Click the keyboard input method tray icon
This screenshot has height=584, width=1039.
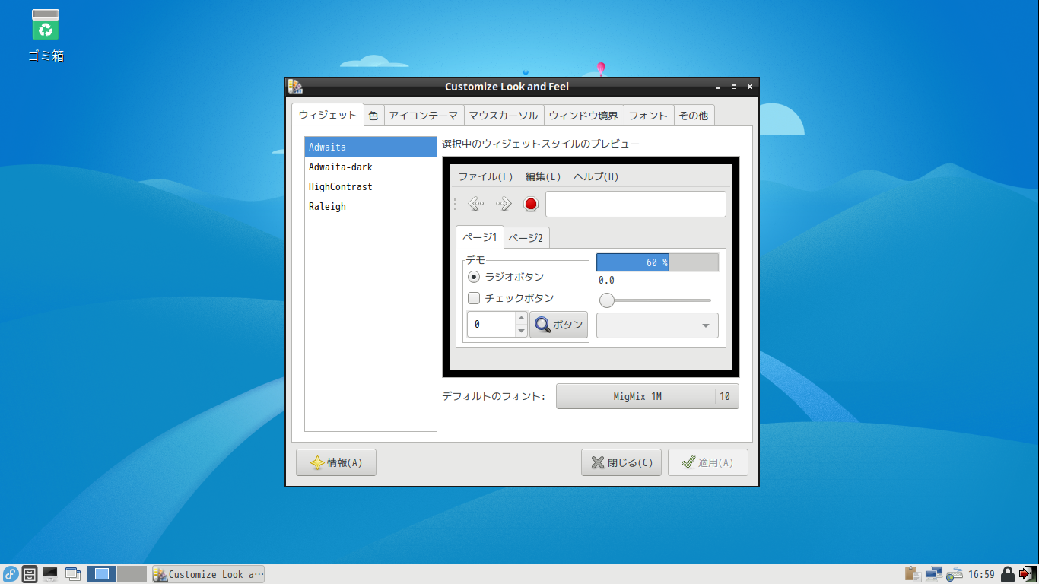[954, 574]
